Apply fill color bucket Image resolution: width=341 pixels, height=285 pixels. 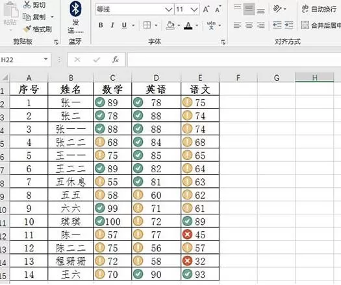(170, 25)
